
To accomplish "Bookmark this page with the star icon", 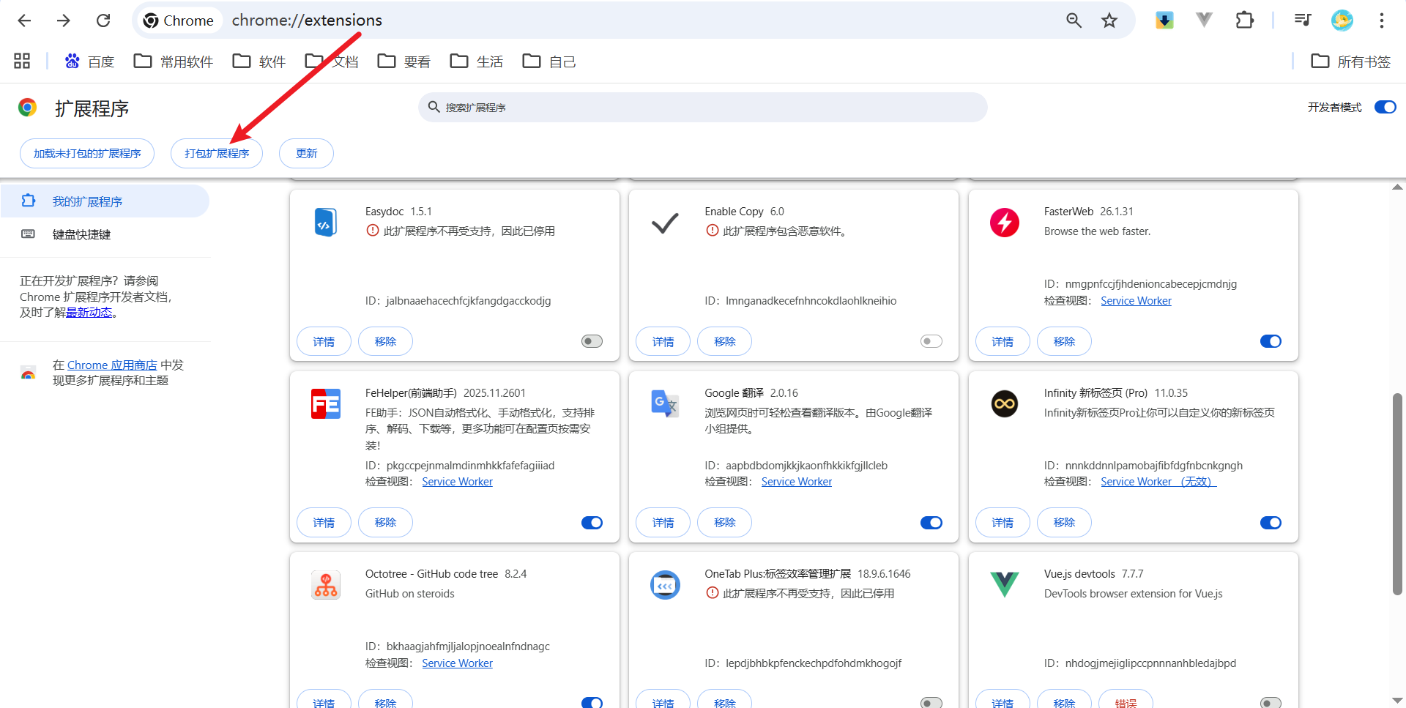I will [1109, 21].
